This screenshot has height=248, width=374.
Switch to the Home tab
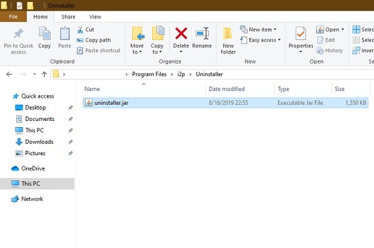pyautogui.click(x=41, y=17)
